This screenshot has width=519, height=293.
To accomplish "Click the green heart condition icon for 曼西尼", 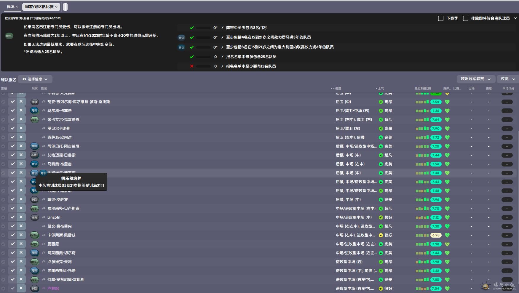I will (x=447, y=244).
